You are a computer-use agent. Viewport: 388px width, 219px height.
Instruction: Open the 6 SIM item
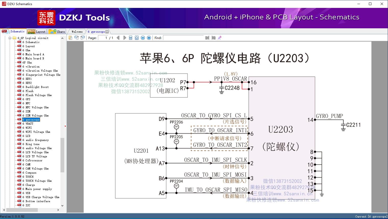click(x=26, y=111)
